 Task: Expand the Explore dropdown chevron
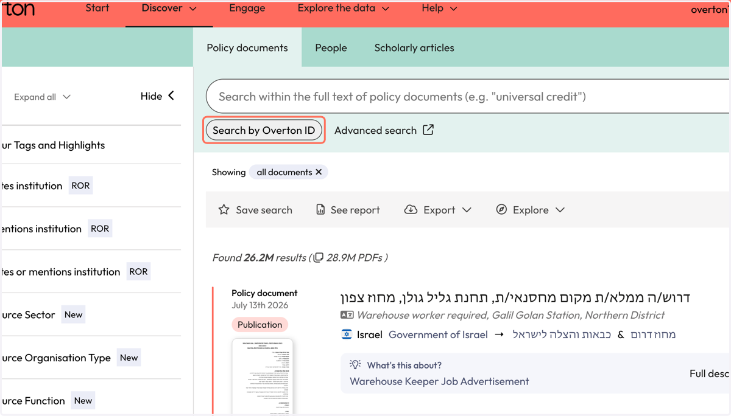560,210
